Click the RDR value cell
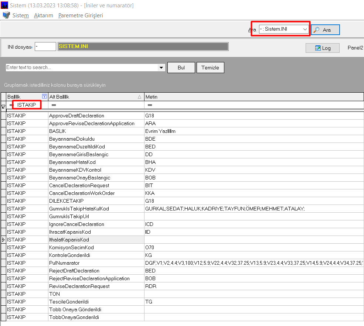The width and height of the screenshot is (364, 326). [x=254, y=286]
